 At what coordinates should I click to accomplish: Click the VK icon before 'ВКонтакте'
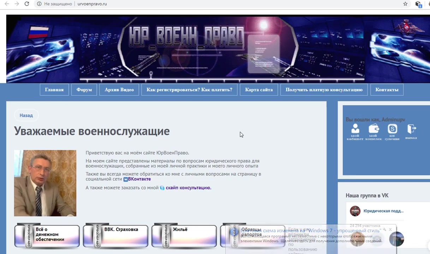(x=125, y=179)
